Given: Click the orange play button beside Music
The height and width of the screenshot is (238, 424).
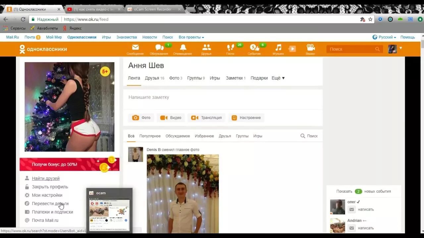Looking at the screenshot, I should [292, 49].
